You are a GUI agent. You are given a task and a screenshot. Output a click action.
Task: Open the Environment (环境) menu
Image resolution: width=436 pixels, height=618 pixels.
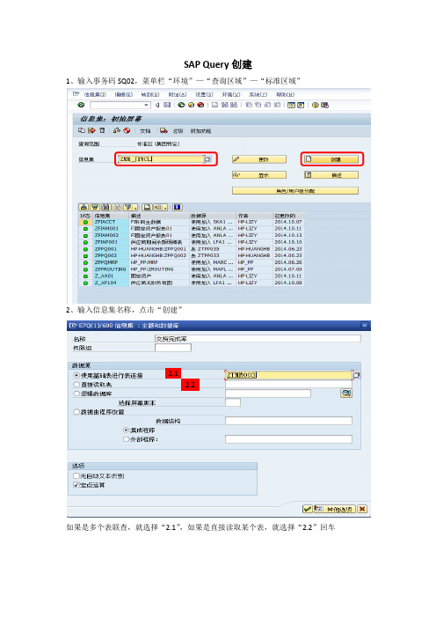click(x=231, y=94)
